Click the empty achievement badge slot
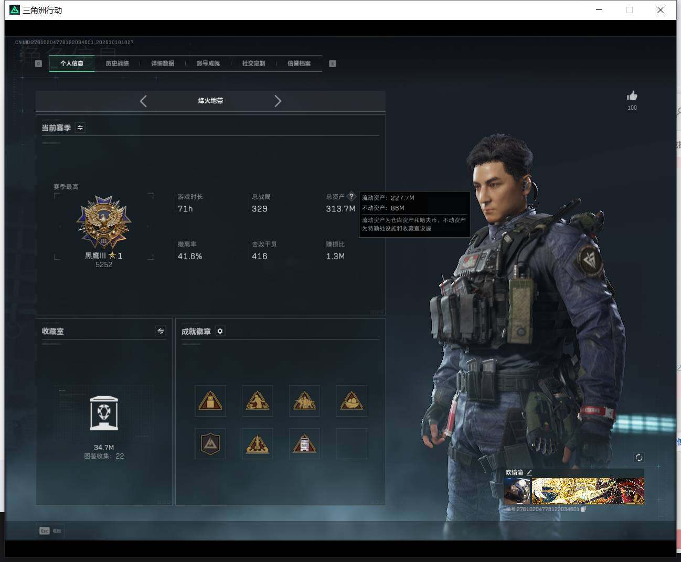The image size is (681, 562). tap(352, 444)
